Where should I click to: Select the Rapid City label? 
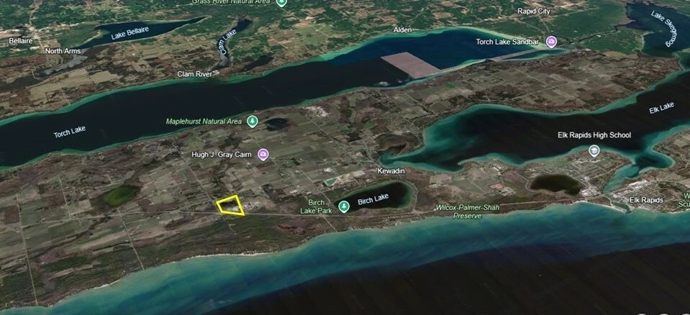pos(534,12)
